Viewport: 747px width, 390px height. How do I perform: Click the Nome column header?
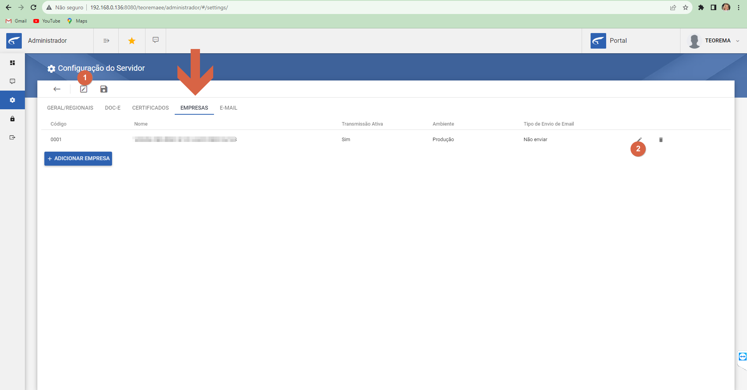pyautogui.click(x=141, y=124)
